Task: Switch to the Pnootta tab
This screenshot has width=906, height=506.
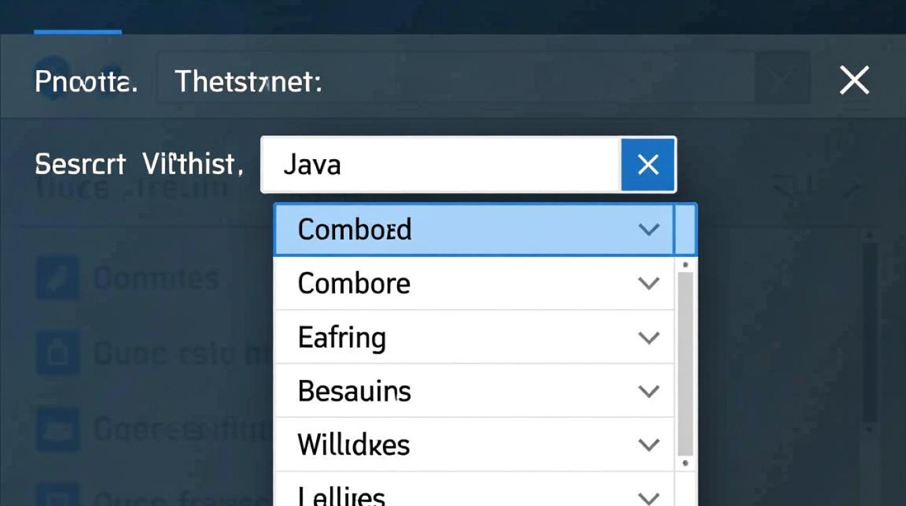Action: click(86, 82)
